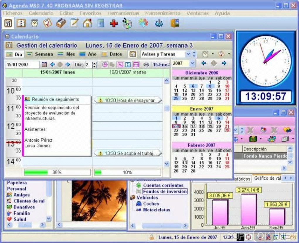Go to next day with right arrow
This screenshot has height=243, width=299.
[68, 65]
